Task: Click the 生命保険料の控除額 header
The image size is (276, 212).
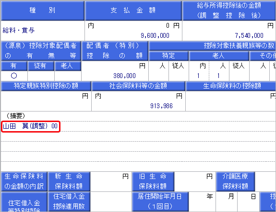Action: (231, 86)
